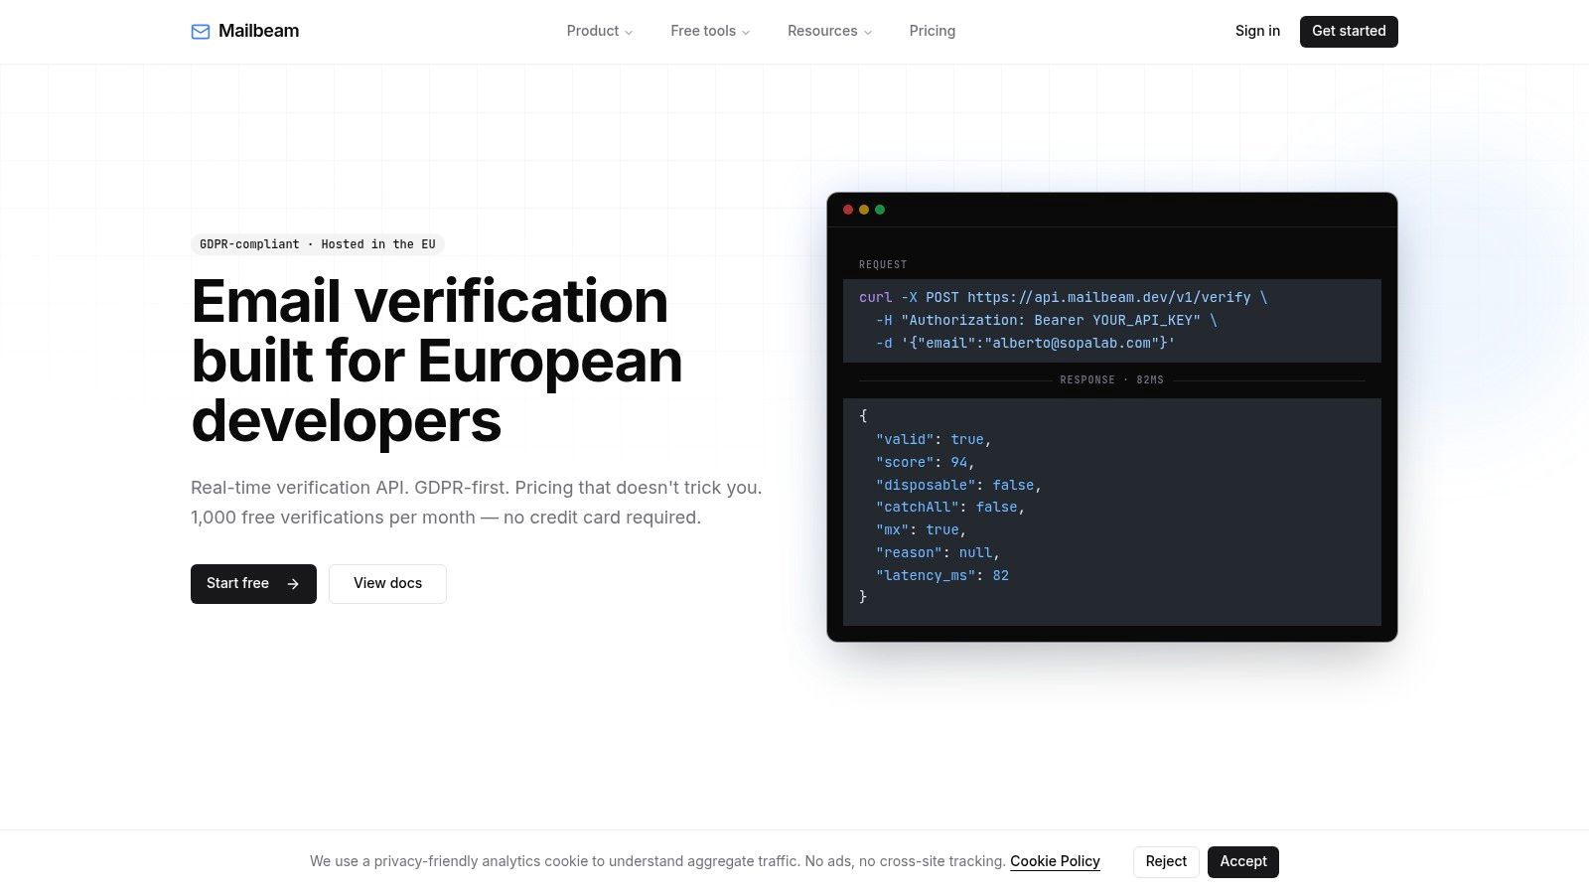Click the Authorization Bearer header line

coord(1047,320)
